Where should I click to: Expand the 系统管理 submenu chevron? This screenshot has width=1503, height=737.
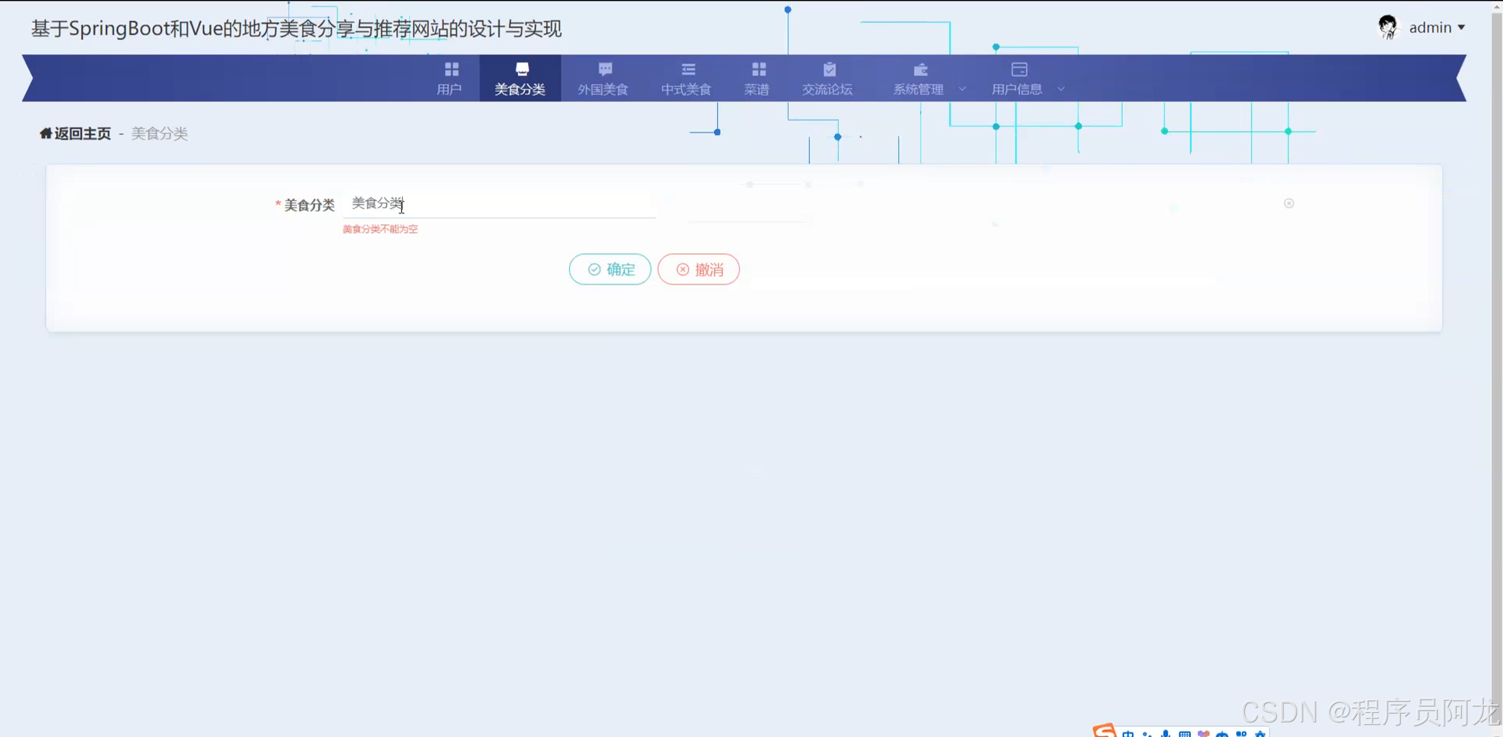(x=962, y=89)
